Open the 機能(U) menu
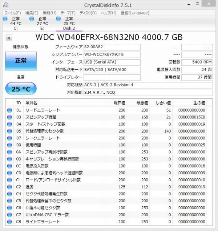Screen dimensions: 218x231 (x=49, y=13)
